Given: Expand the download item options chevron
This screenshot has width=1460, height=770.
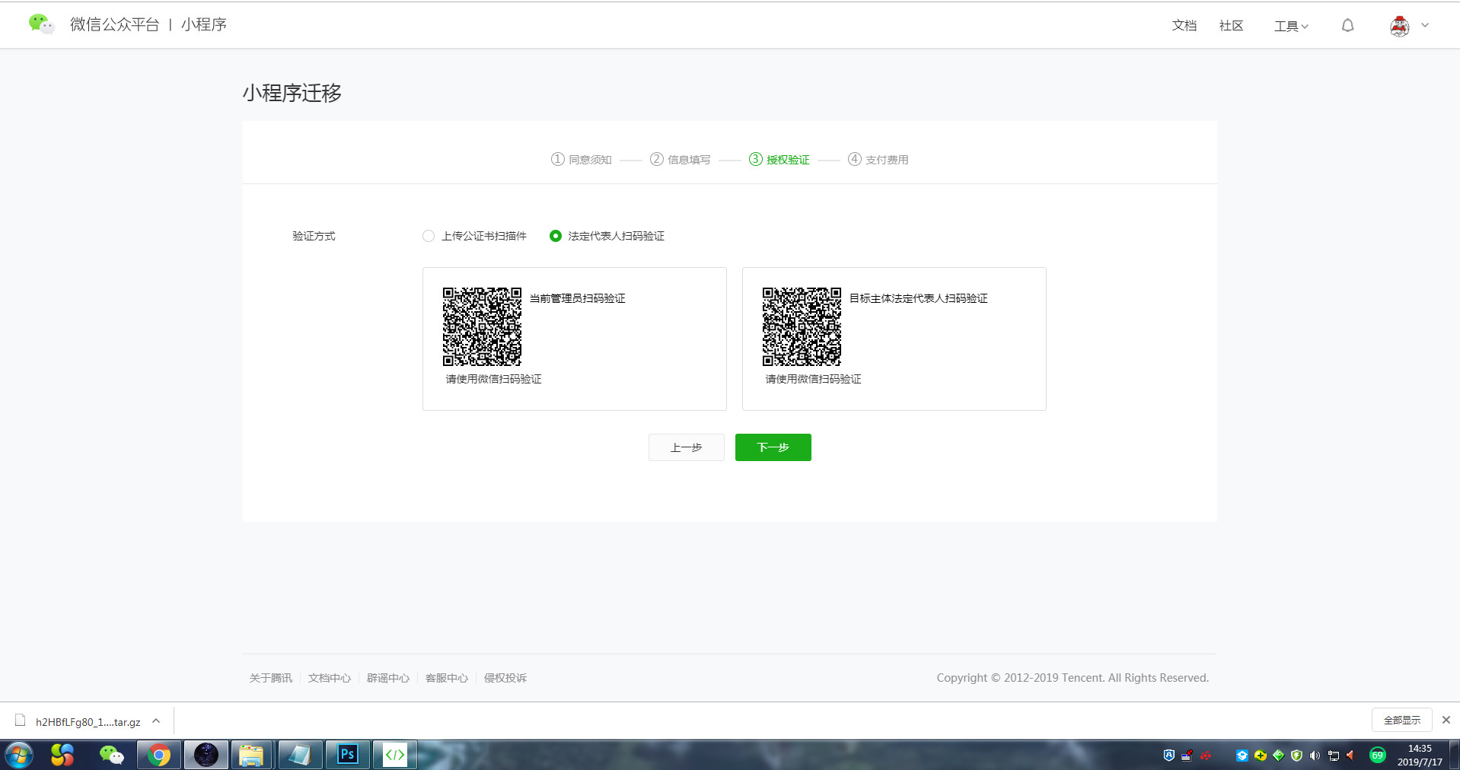Looking at the screenshot, I should coord(156,721).
